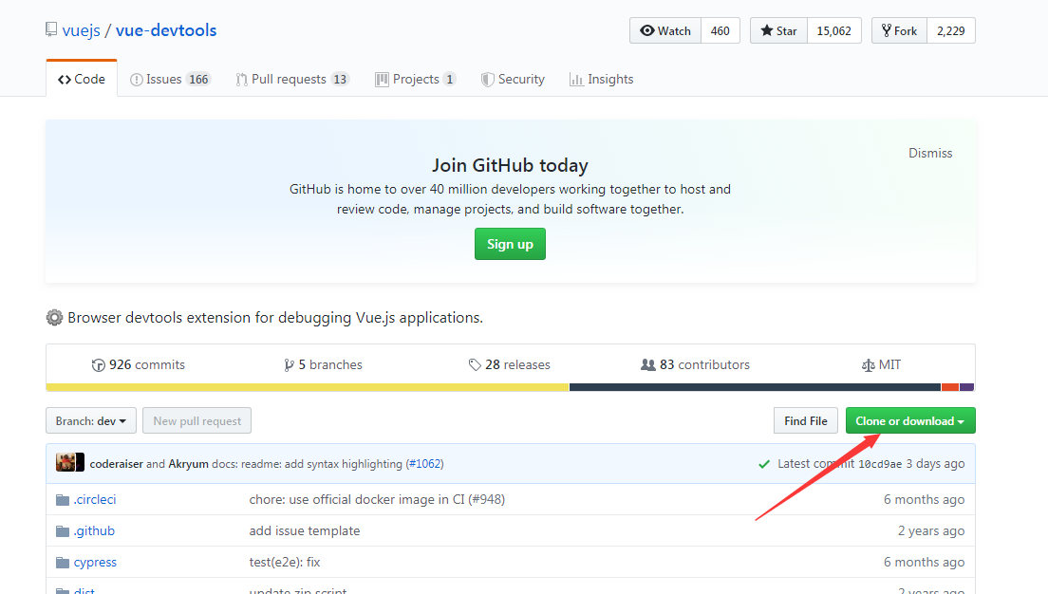View the 28 releases page
This screenshot has width=1048, height=594.
(x=510, y=364)
